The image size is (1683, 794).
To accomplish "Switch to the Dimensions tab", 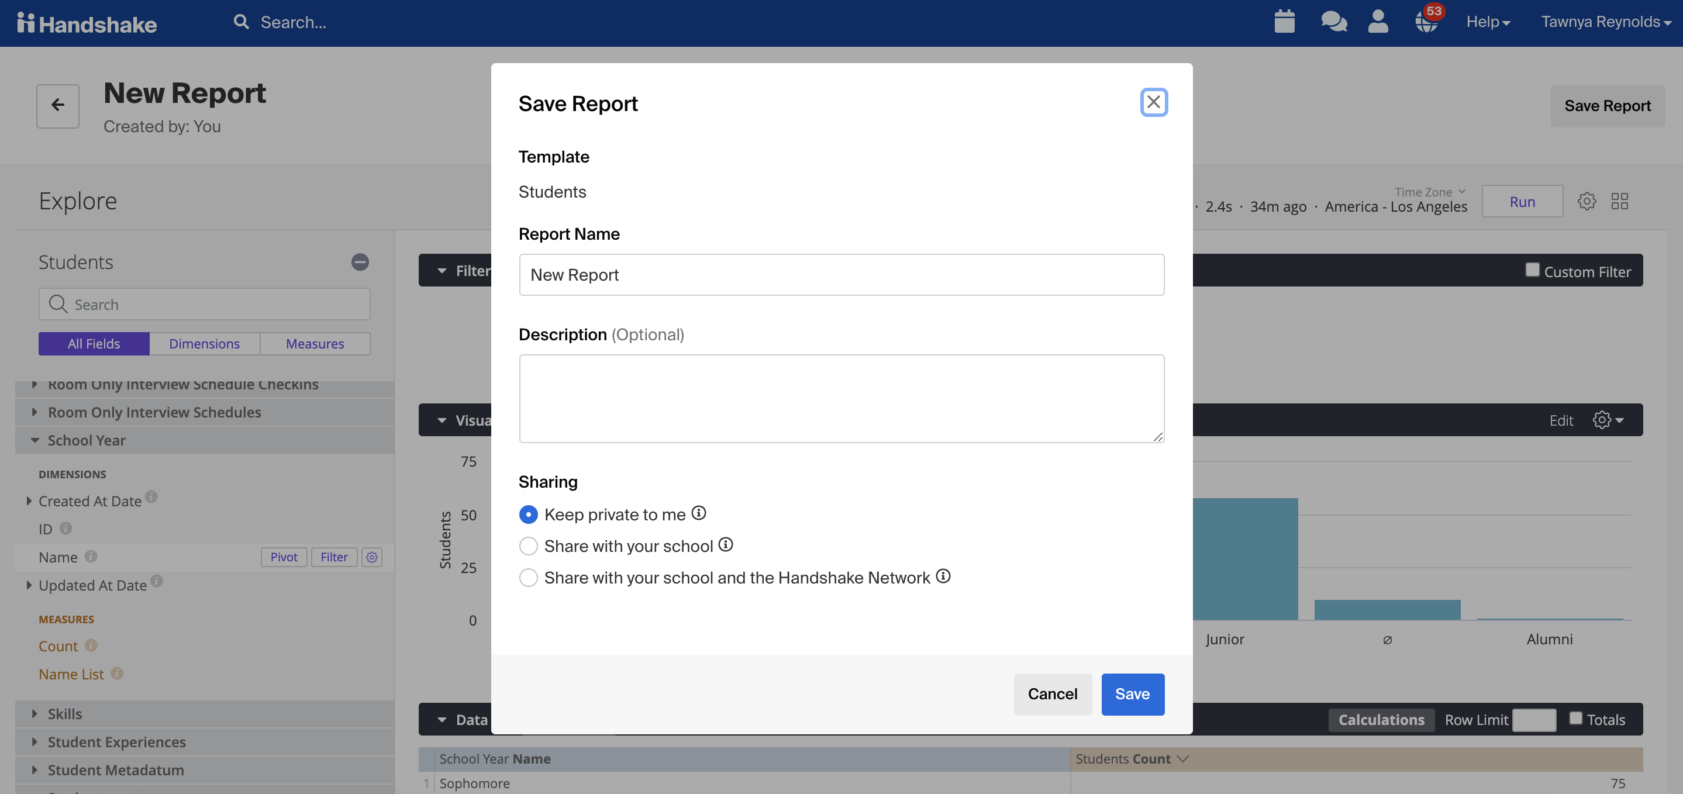I will pos(205,344).
